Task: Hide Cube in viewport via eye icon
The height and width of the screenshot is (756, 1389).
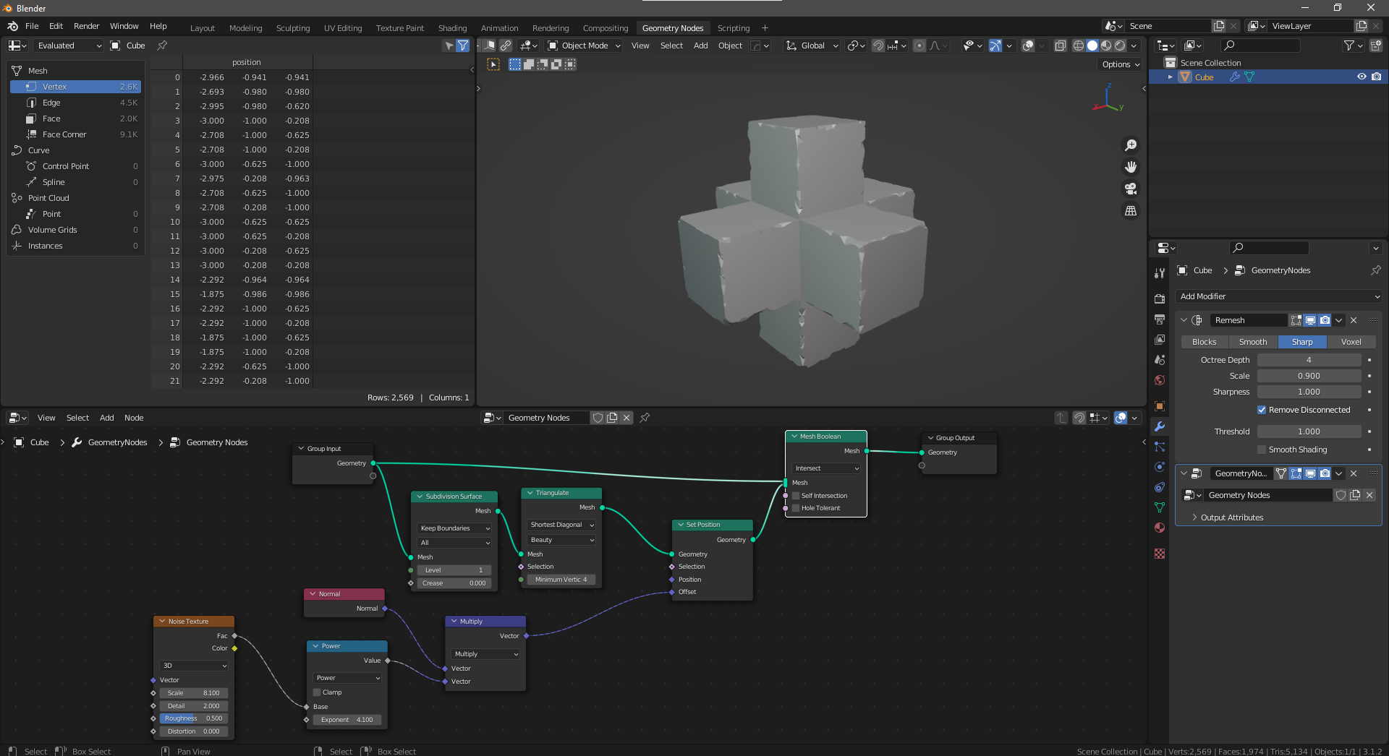Action: click(1362, 77)
